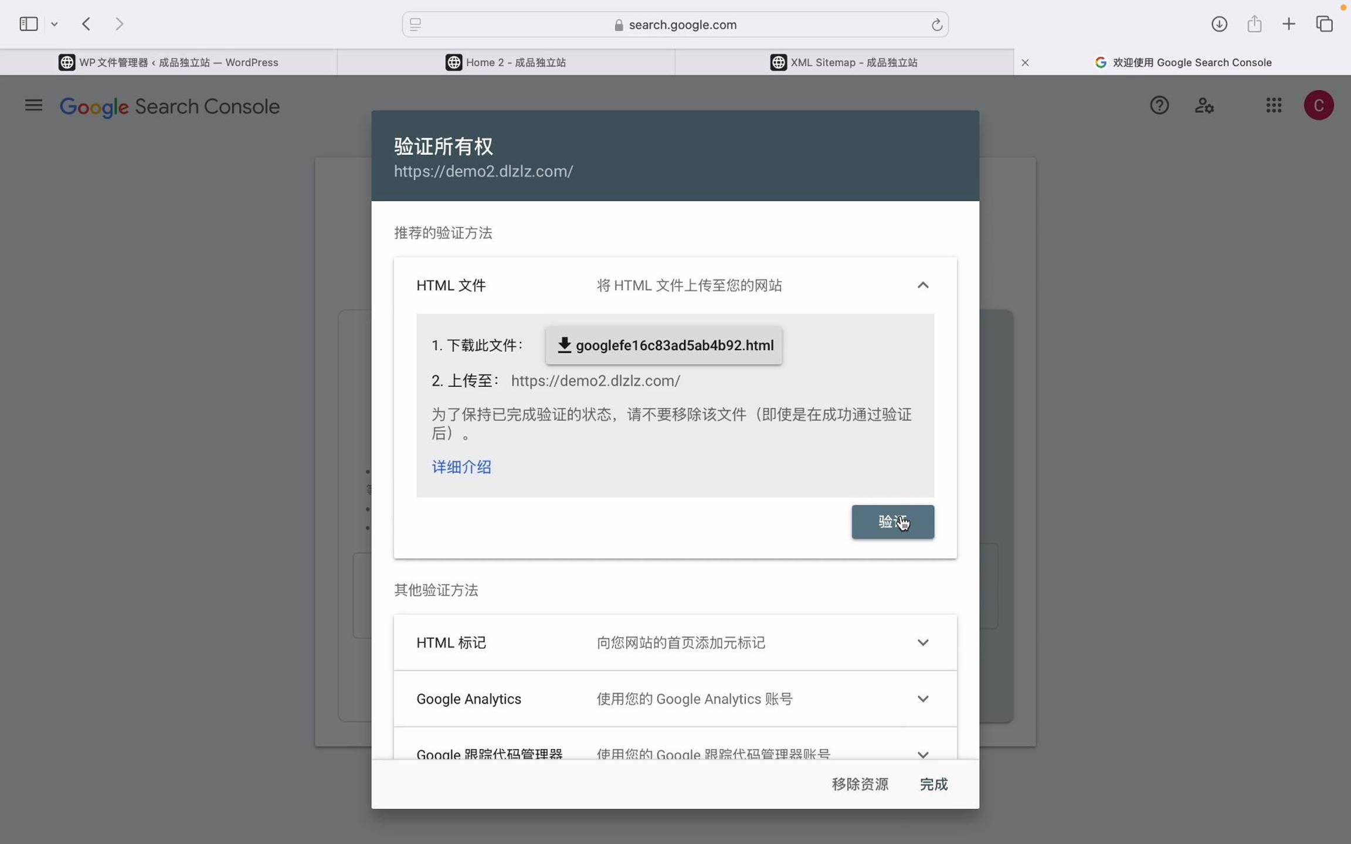Open the Search Console hamburger menu
The width and height of the screenshot is (1351, 844).
(x=33, y=105)
